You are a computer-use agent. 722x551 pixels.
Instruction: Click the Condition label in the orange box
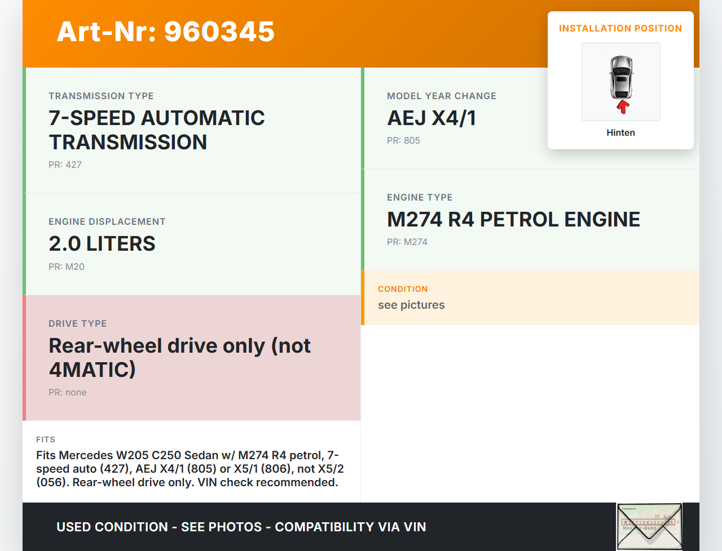pyautogui.click(x=403, y=289)
